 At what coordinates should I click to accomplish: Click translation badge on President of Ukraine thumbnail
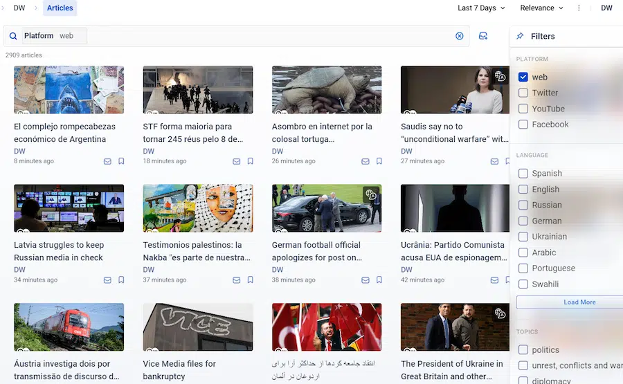click(x=500, y=313)
